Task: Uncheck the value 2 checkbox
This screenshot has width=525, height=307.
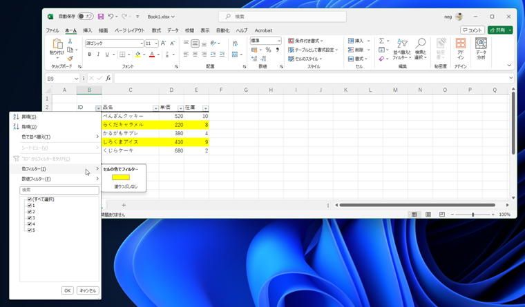Action: coord(30,212)
